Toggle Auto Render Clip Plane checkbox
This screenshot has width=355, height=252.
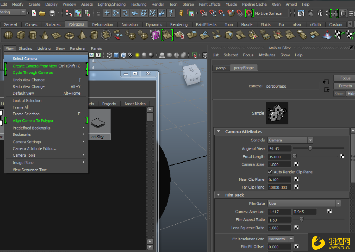[x=270, y=172]
